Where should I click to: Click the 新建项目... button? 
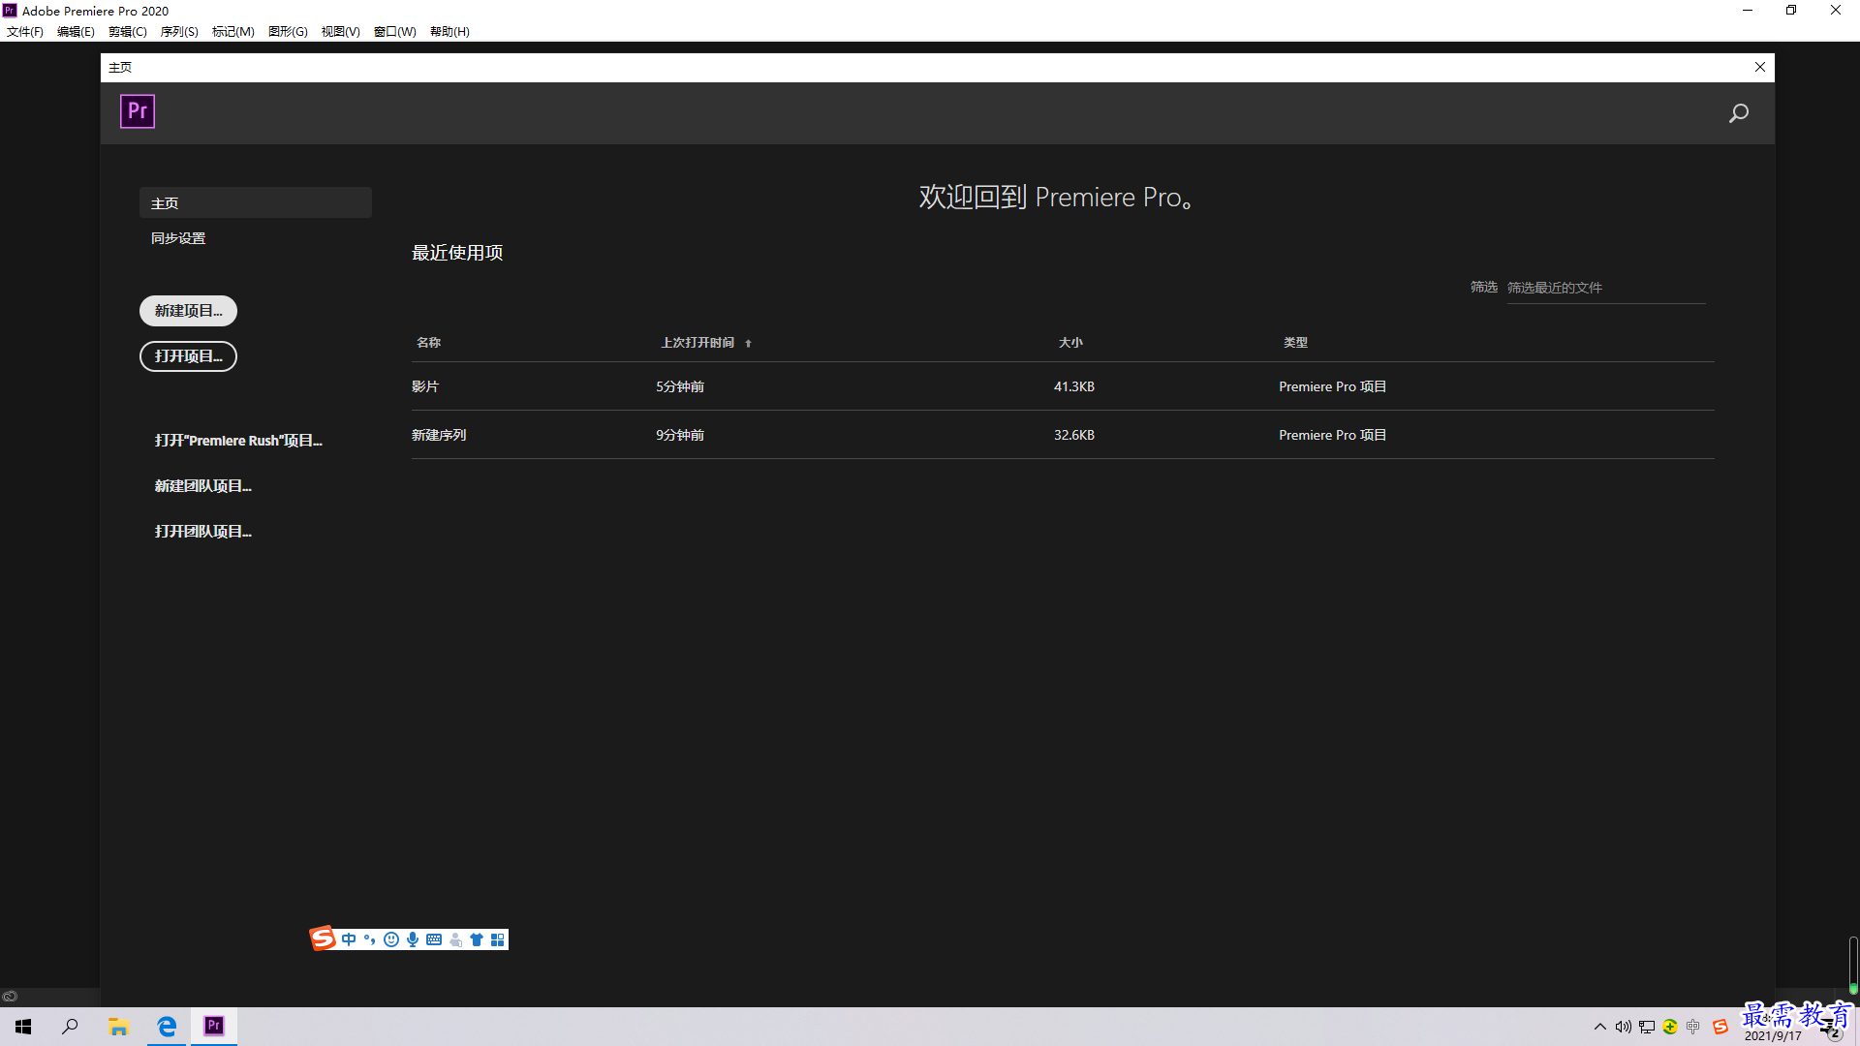(x=189, y=311)
